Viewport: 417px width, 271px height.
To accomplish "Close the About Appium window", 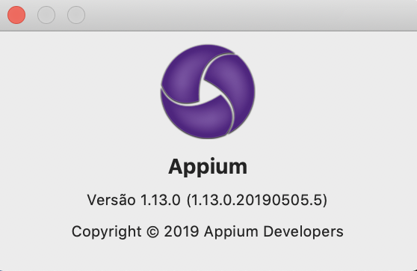I will point(16,15).
